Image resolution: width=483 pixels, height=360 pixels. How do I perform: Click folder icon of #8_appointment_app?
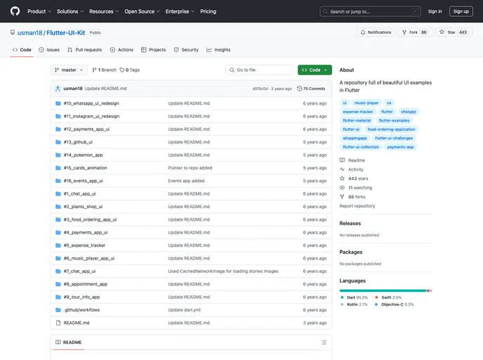[58, 284]
